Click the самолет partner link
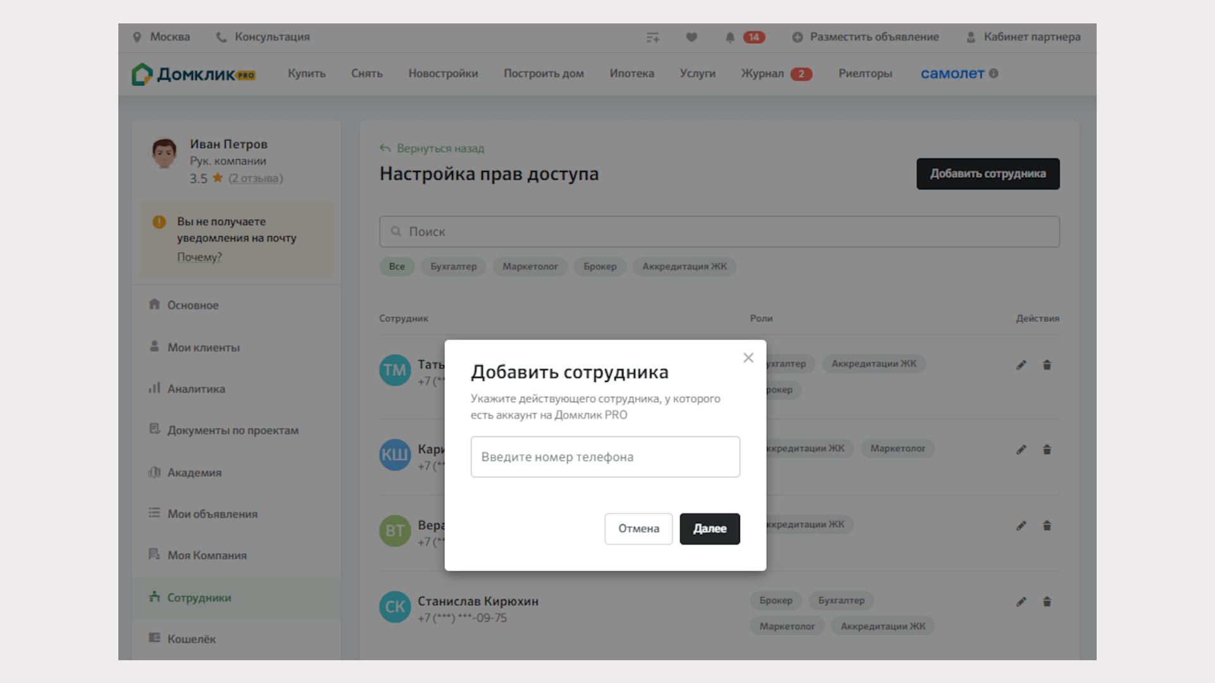Image resolution: width=1215 pixels, height=683 pixels. click(x=952, y=73)
